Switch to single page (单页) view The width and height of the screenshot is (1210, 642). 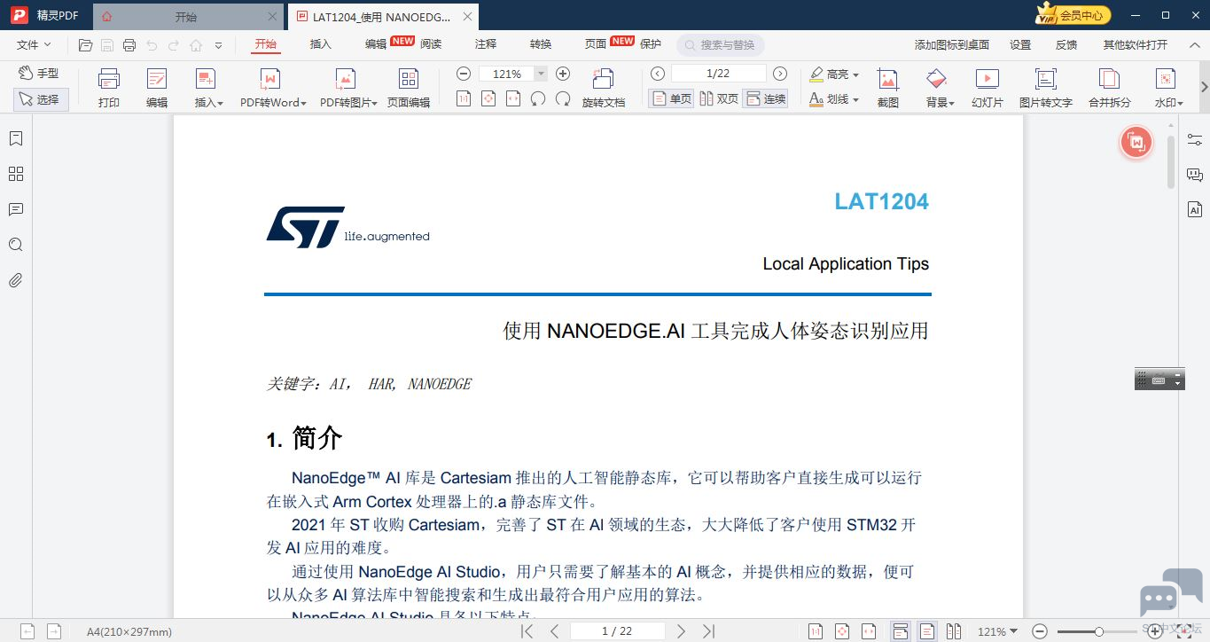(x=671, y=98)
